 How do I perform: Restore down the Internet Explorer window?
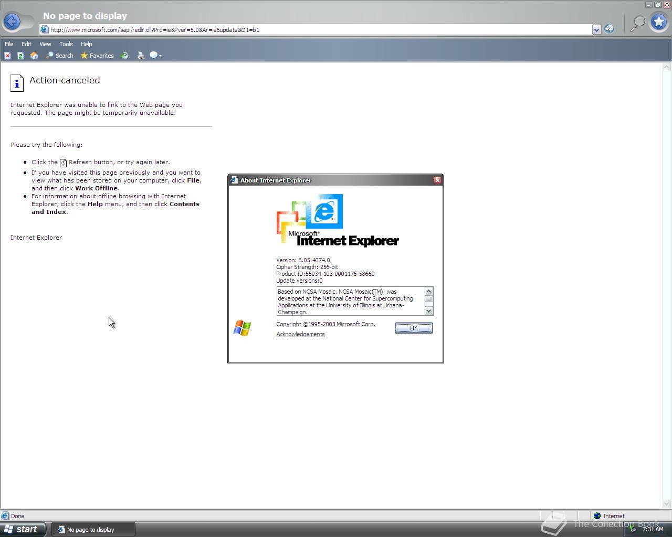pyautogui.click(x=658, y=5)
